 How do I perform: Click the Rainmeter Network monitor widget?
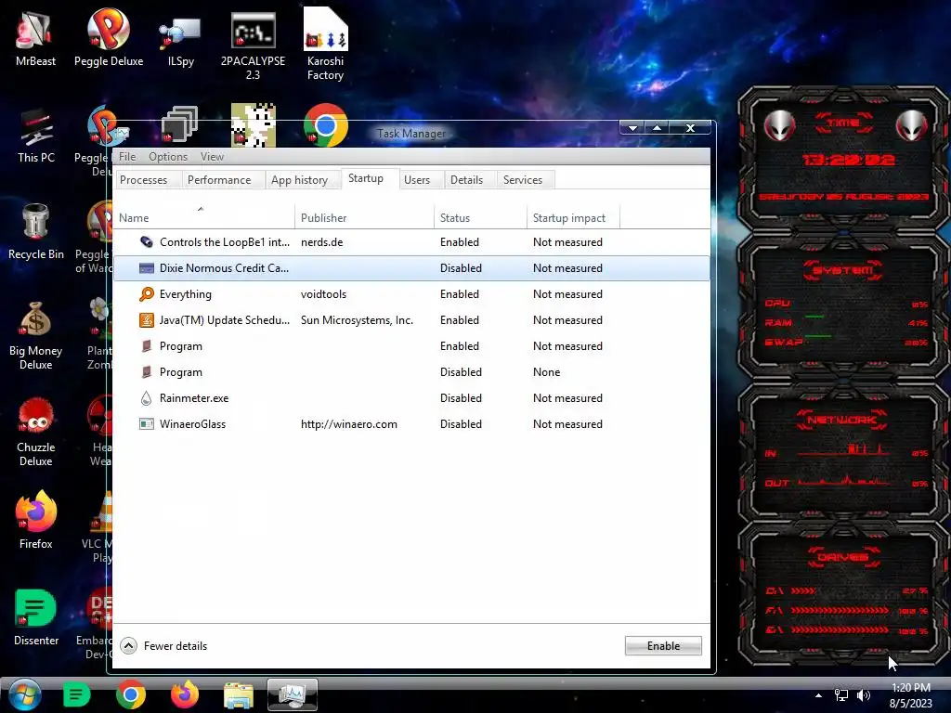pyautogui.click(x=843, y=452)
